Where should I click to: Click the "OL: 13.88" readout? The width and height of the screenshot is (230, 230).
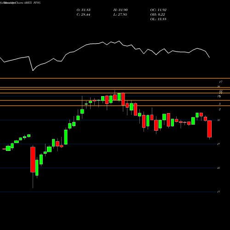(x=158, y=19)
